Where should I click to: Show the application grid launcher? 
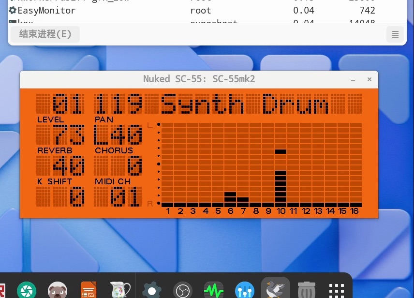pyautogui.click(x=337, y=290)
